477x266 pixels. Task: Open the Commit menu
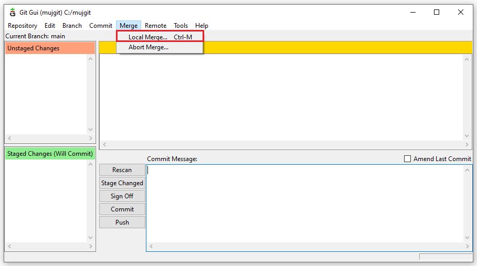coord(101,26)
